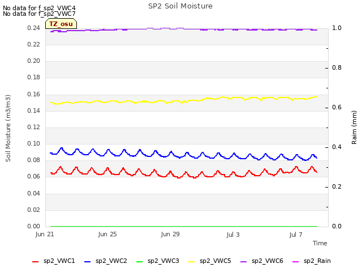Click the sp2_VWC5 legend entry
This screenshot has height=272, width=362.
210,261
